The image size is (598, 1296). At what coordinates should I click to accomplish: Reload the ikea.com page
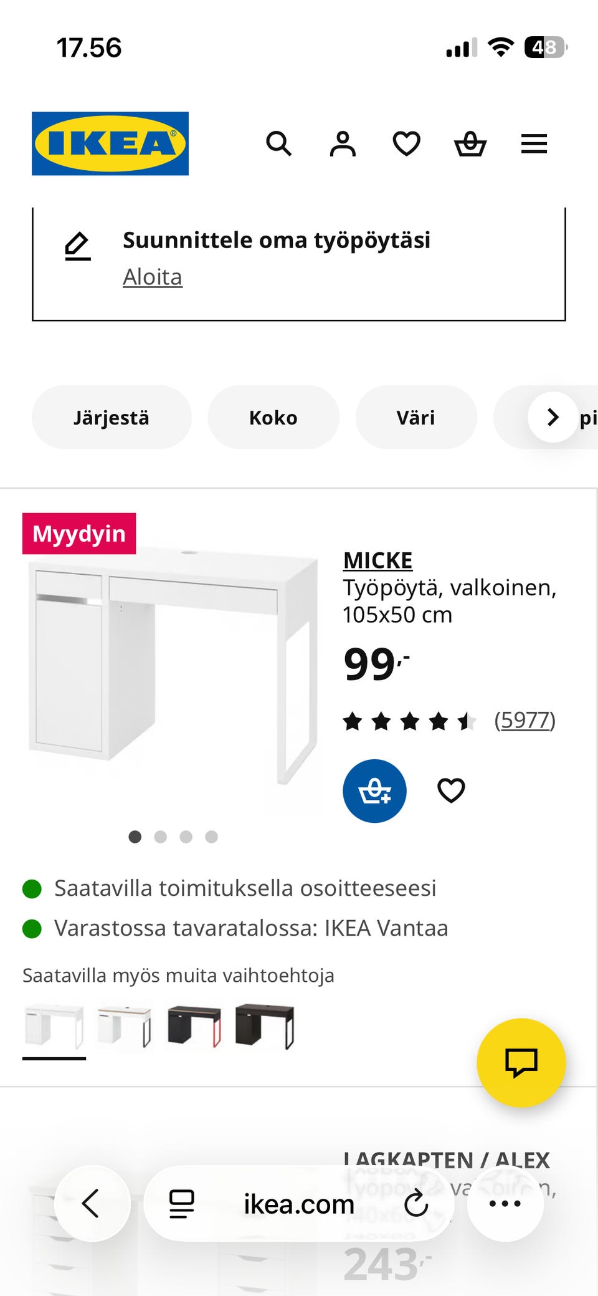[x=416, y=1204]
